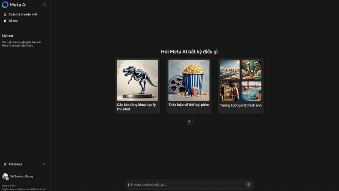The width and height of the screenshot is (339, 191).
Task: Select 'Thảo luận về thể loại phim' suggestion
Action: [189, 105]
